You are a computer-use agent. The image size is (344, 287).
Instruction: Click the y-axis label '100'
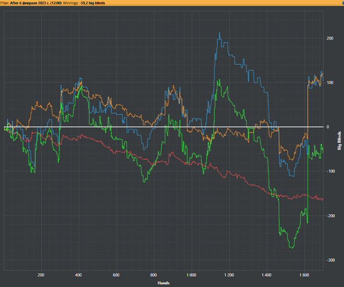(330, 82)
